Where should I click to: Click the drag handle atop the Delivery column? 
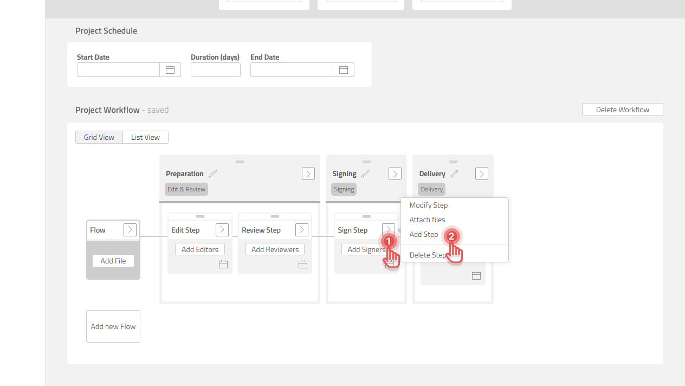(453, 160)
